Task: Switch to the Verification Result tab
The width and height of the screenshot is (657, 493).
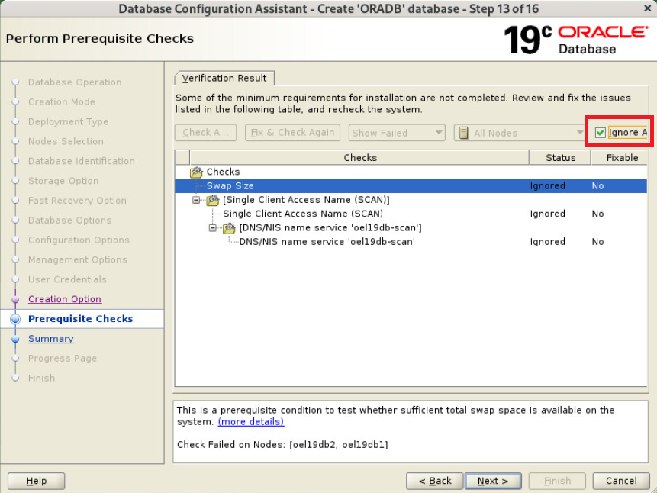Action: 224,79
